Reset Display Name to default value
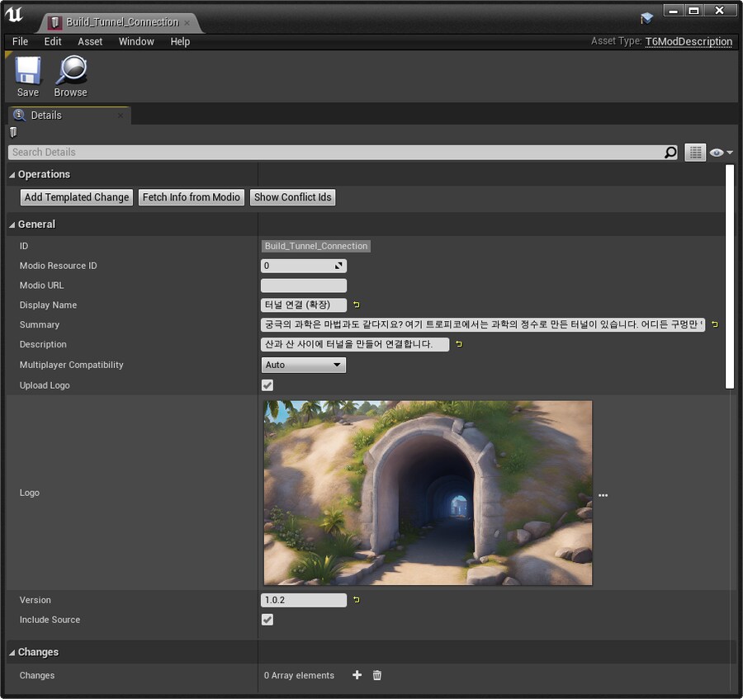This screenshot has width=743, height=699. point(357,305)
